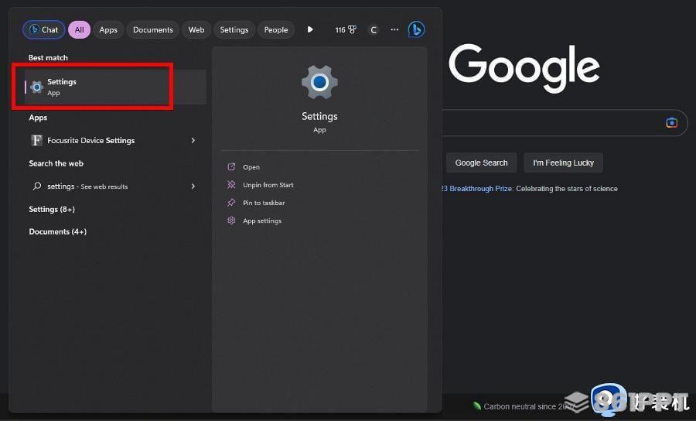Switch to the People filter tab
696x421 pixels.
point(276,29)
